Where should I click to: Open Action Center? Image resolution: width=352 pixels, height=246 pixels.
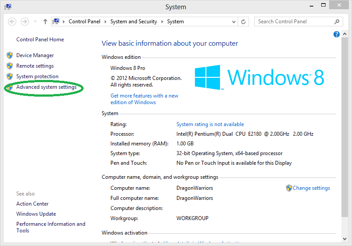(x=32, y=204)
